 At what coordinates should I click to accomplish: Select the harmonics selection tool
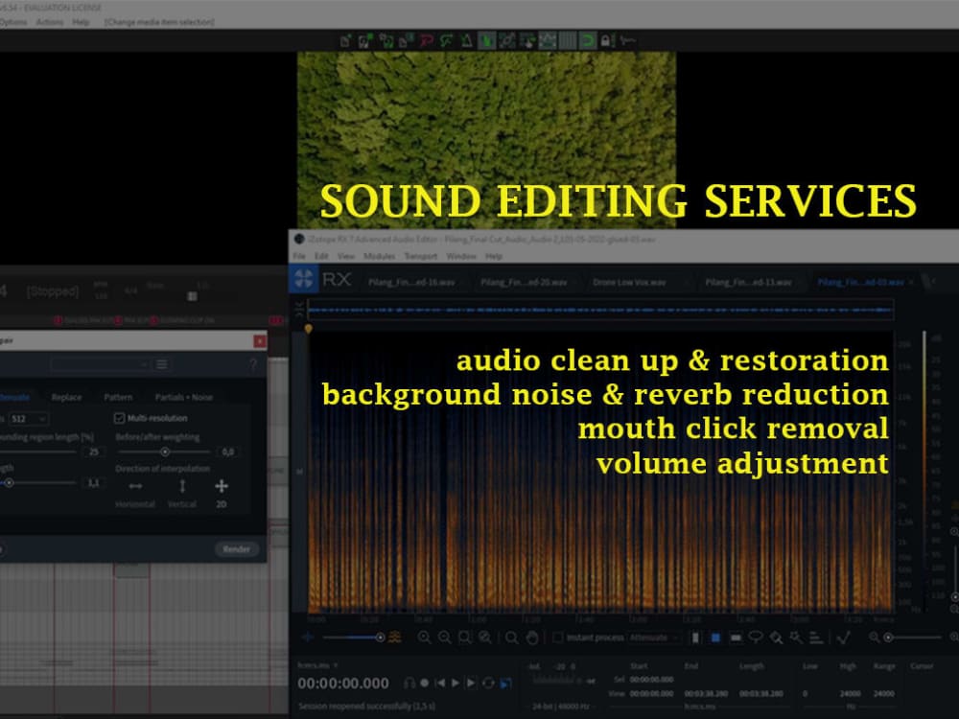point(816,638)
